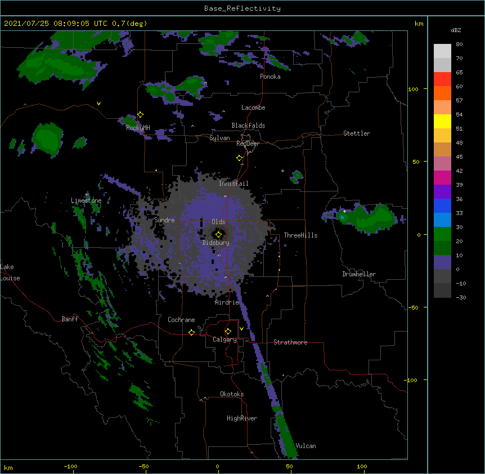
Task: Click the Blackfalds city label
Action: click(x=248, y=126)
